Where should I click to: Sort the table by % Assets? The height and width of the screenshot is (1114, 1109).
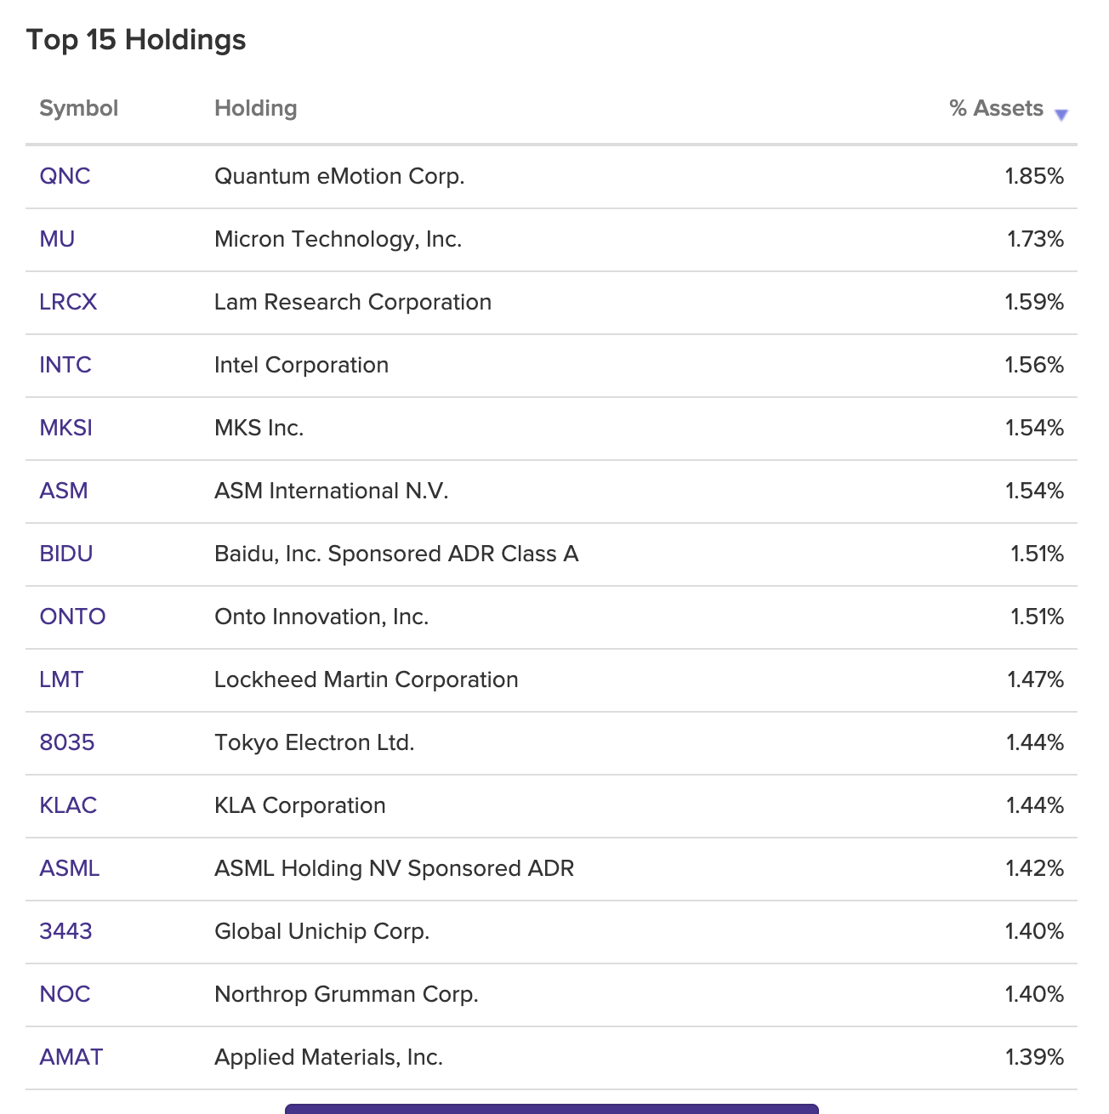[x=995, y=108]
